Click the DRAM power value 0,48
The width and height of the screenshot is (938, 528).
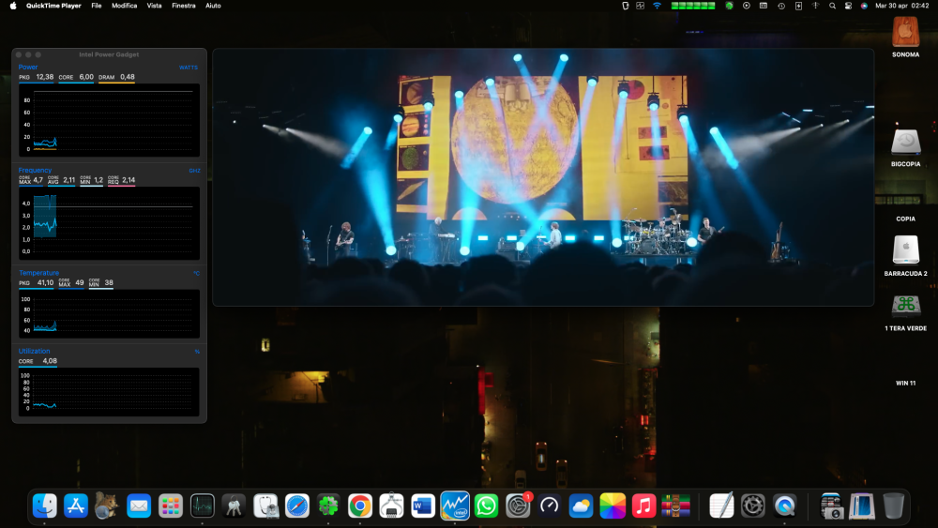click(x=128, y=77)
